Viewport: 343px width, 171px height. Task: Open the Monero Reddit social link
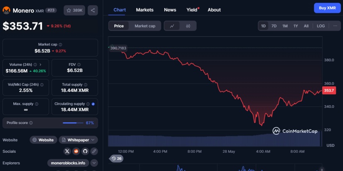76,151
